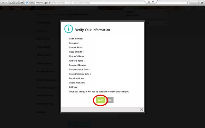
Task: Toggle full screen with the arrows icon
Action: click(149, 2)
